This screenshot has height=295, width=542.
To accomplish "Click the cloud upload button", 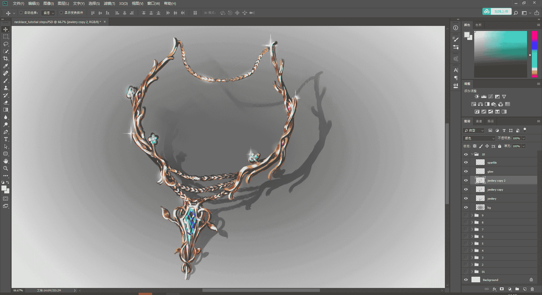I will [x=497, y=12].
